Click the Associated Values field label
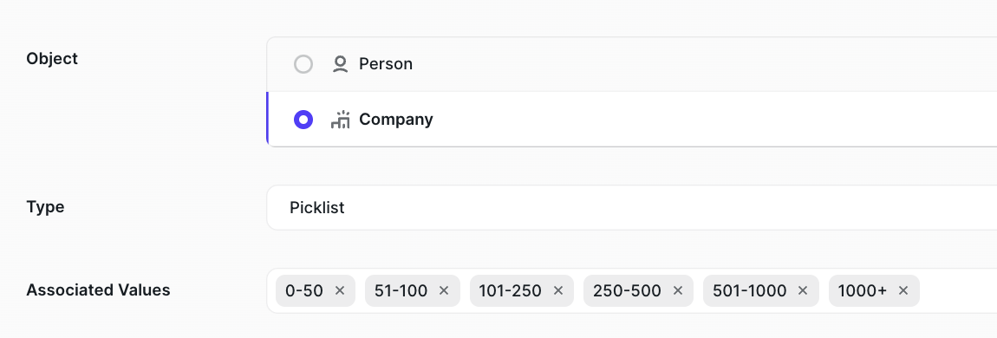The image size is (997, 338). point(99,290)
